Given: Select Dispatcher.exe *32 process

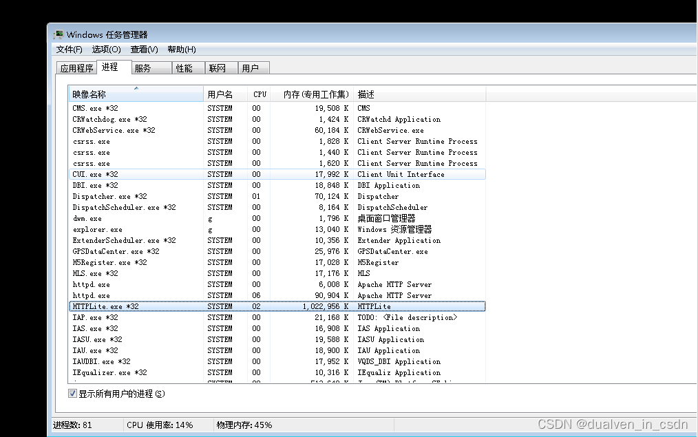Looking at the screenshot, I should click(277, 196).
